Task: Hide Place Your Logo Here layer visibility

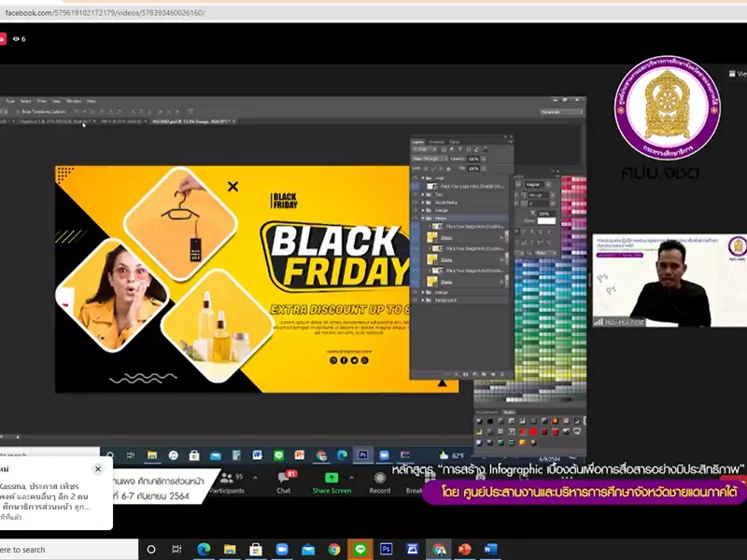Action: [x=415, y=186]
